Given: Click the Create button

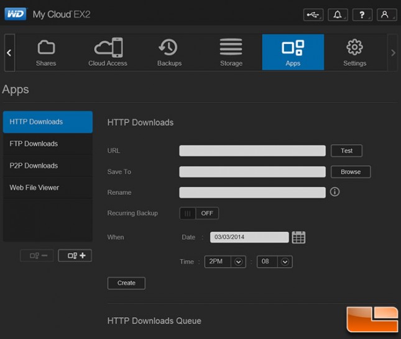Looking at the screenshot, I should (126, 283).
